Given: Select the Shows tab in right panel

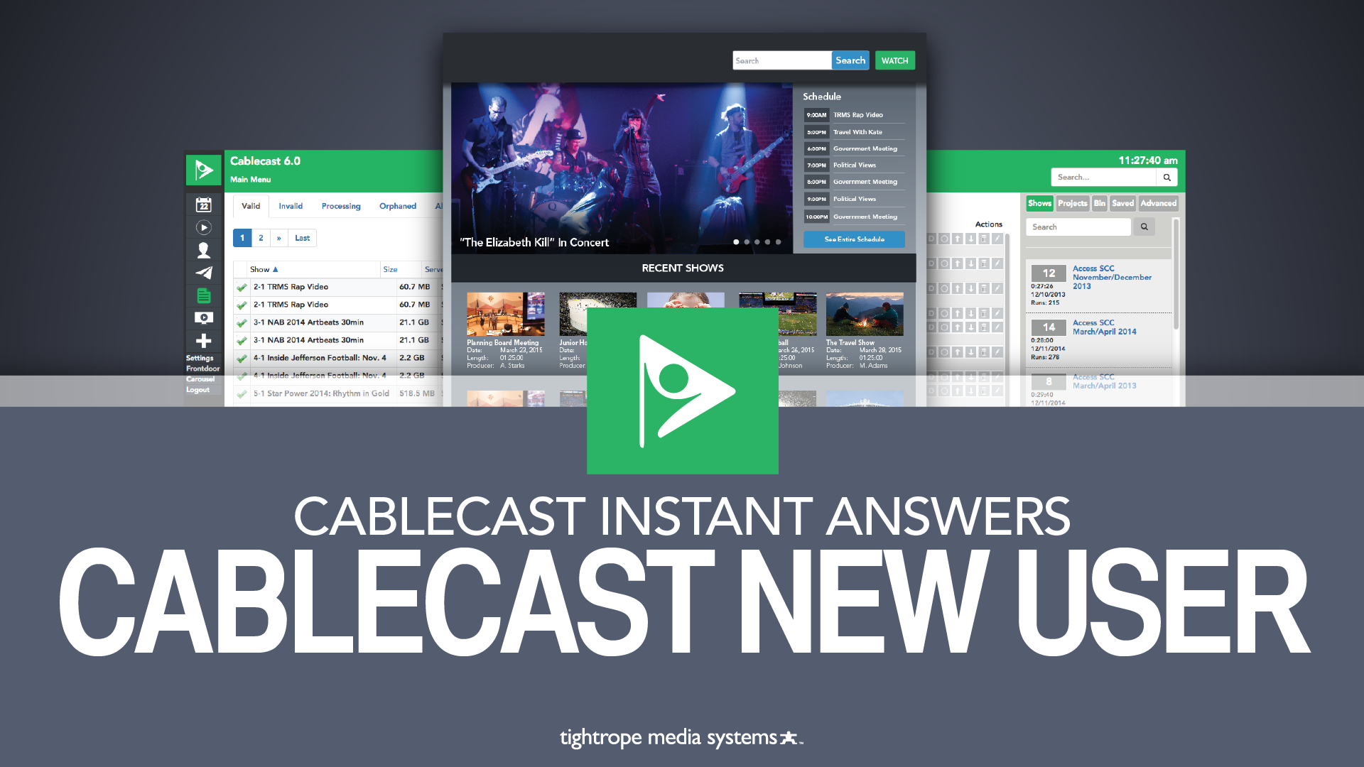Looking at the screenshot, I should (1038, 203).
